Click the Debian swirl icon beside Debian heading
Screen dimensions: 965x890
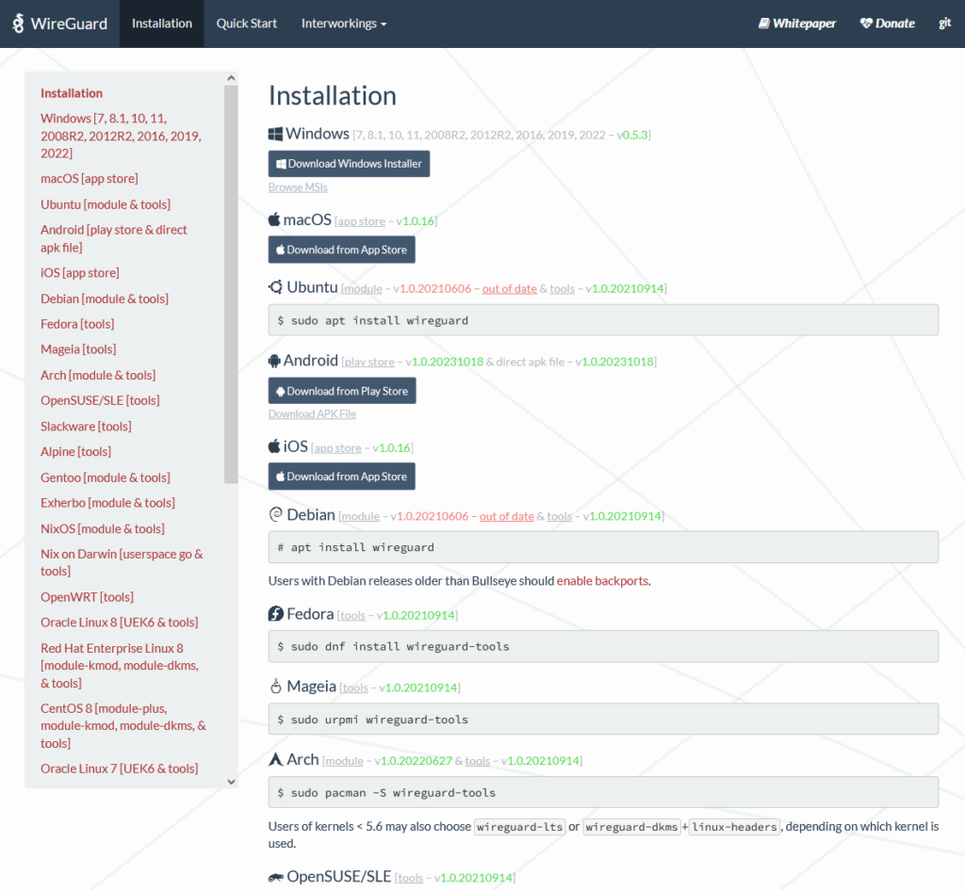(275, 514)
